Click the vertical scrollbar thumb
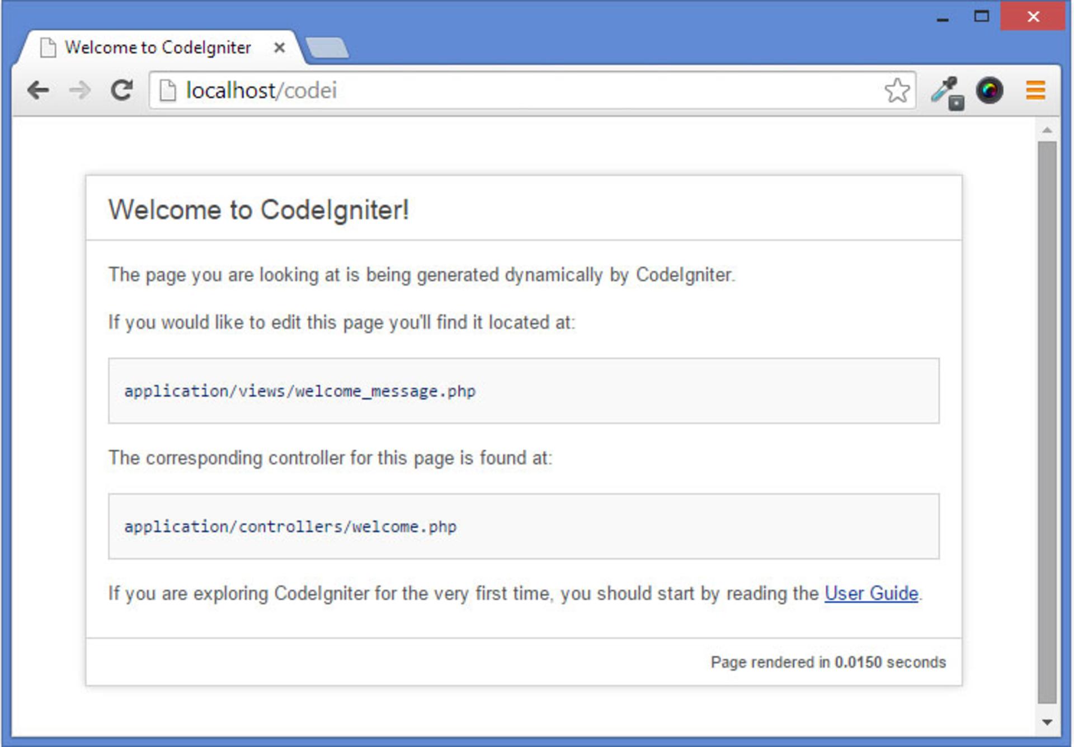This screenshot has width=1074, height=747. point(1047,422)
